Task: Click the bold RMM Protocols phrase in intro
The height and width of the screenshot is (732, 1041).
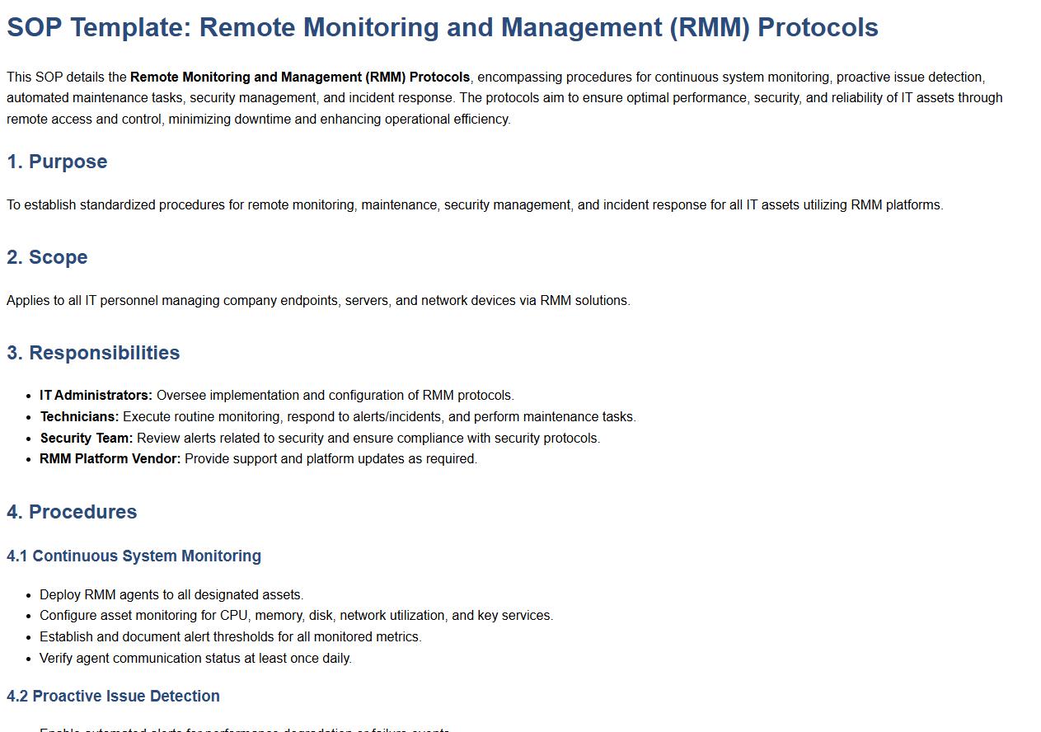Action: coord(299,77)
